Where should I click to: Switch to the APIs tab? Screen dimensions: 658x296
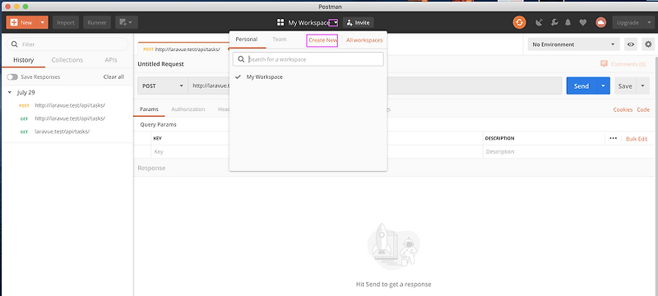point(111,60)
